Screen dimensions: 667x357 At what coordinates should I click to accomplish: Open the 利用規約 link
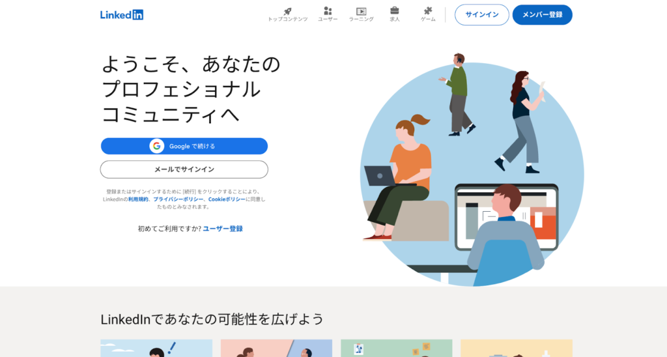coord(137,199)
